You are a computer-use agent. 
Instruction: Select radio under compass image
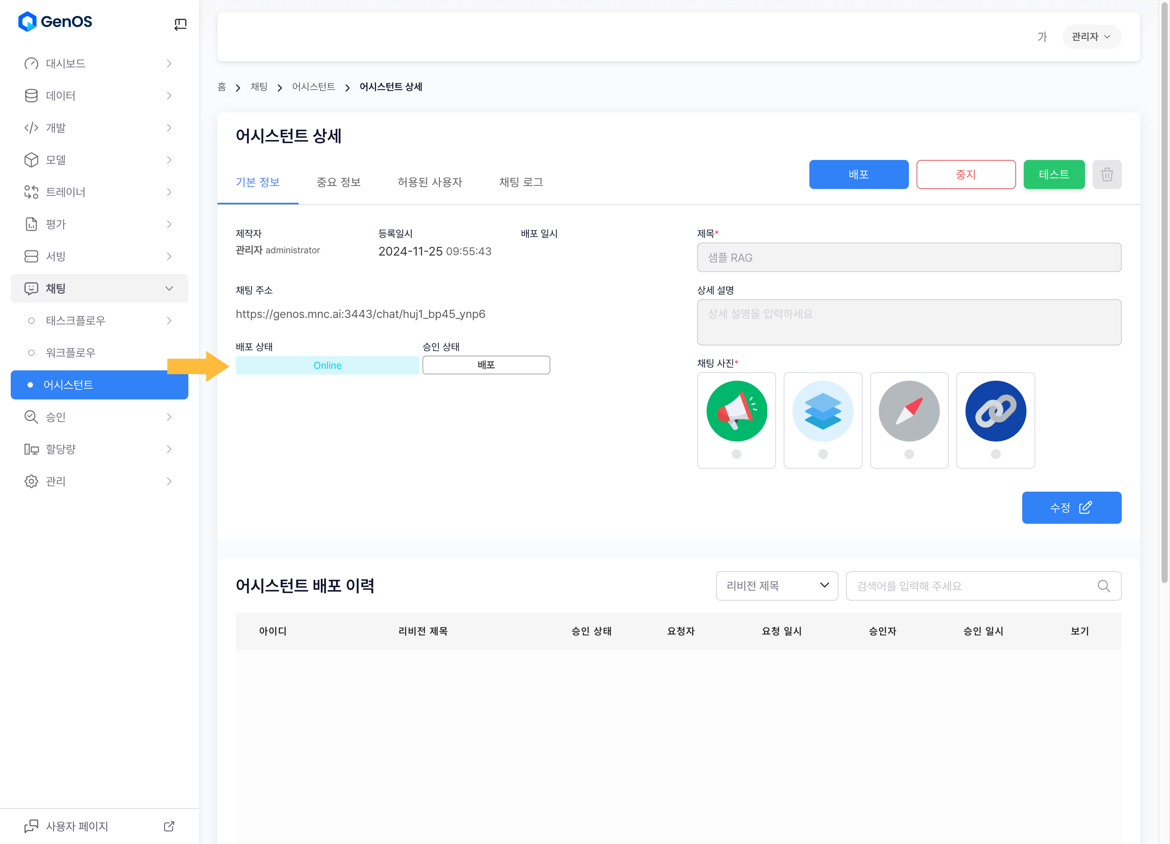pyautogui.click(x=909, y=454)
